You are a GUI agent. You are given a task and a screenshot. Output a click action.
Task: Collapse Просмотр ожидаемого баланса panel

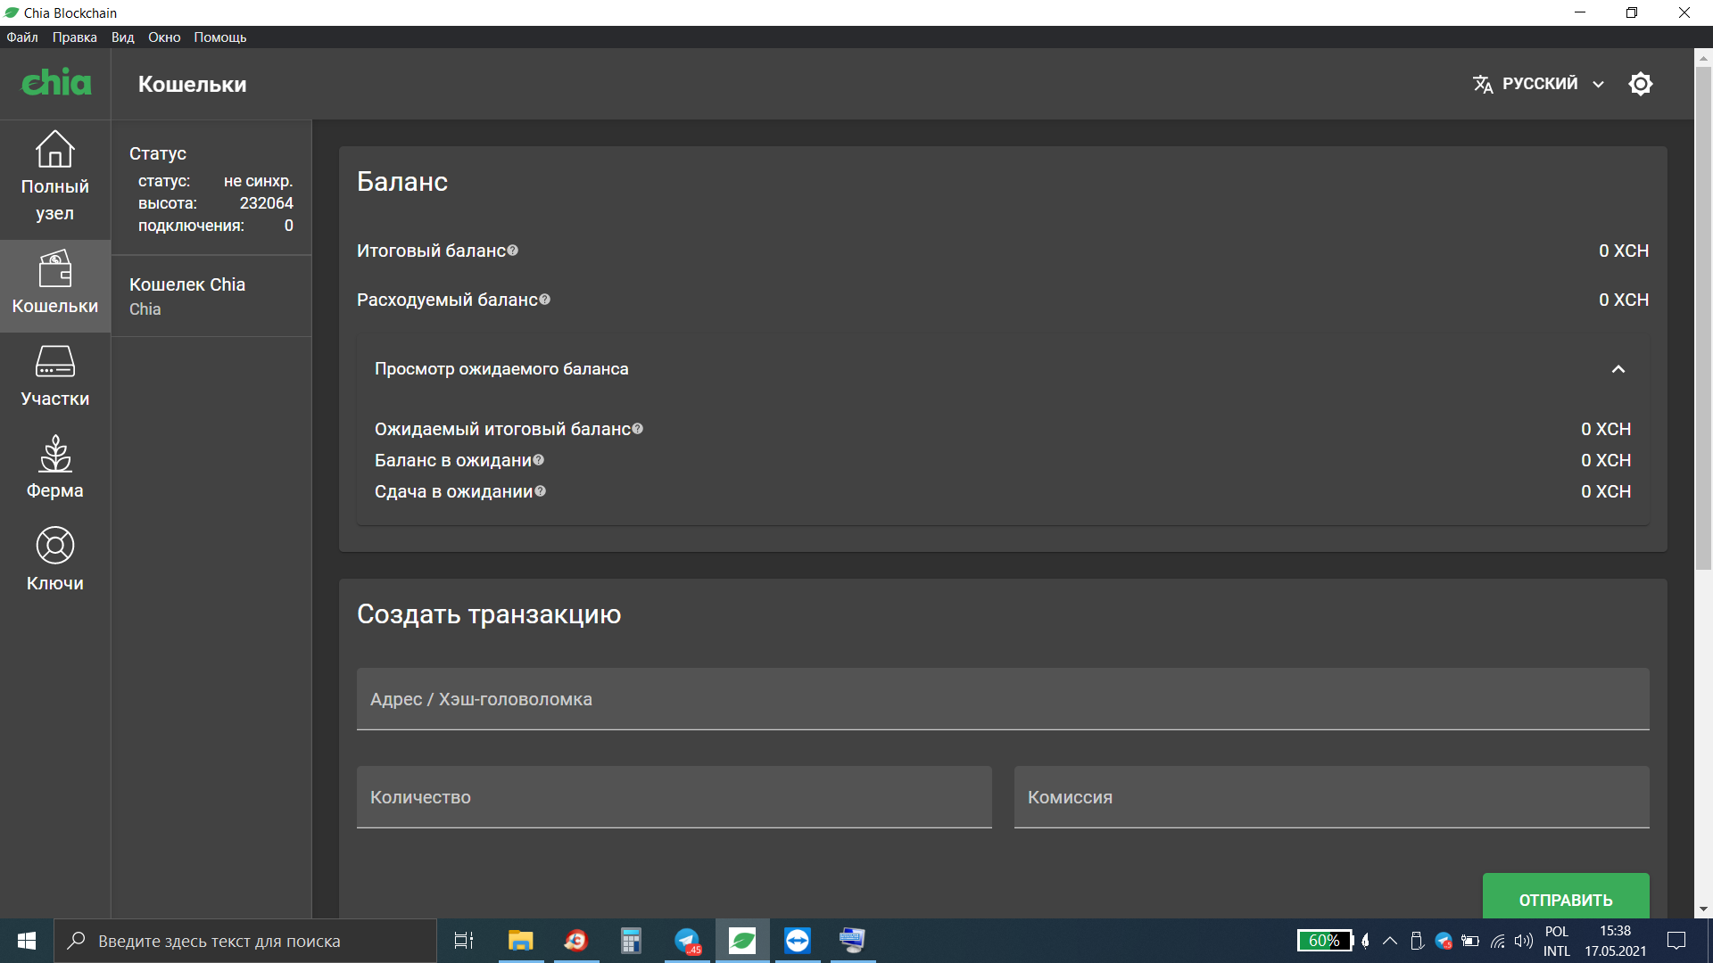click(1618, 369)
